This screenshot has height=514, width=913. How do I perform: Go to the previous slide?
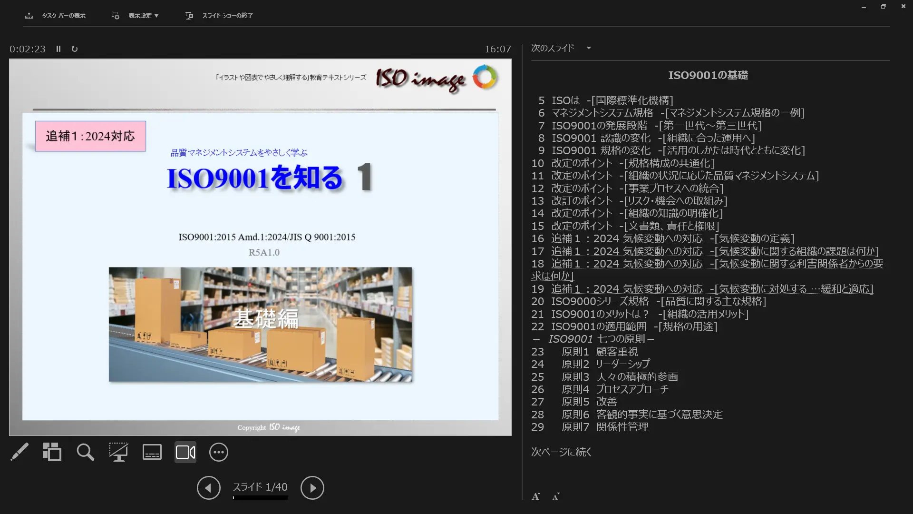pyautogui.click(x=209, y=488)
